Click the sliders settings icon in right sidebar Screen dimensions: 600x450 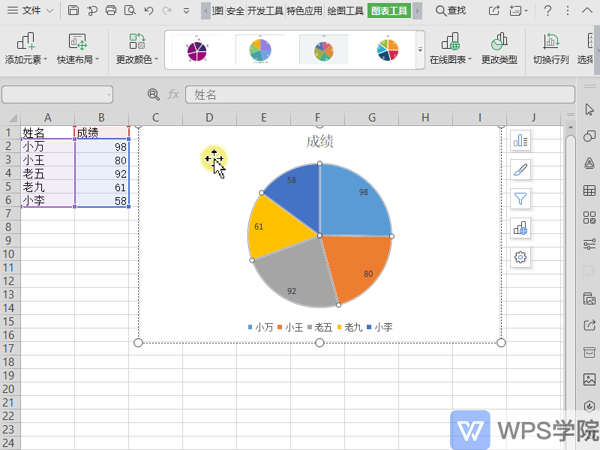pyautogui.click(x=589, y=244)
